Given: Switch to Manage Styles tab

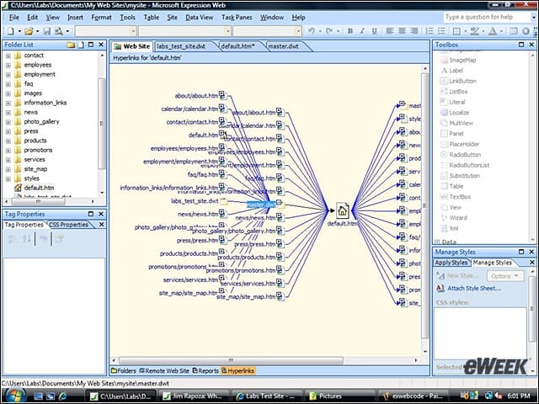Looking at the screenshot, I should [x=492, y=263].
